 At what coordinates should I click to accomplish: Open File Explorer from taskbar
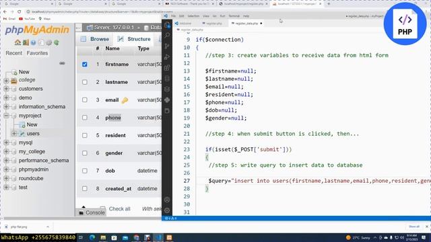(103, 237)
